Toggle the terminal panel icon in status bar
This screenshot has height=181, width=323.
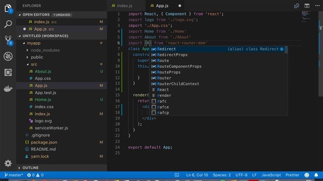[x=177, y=175]
